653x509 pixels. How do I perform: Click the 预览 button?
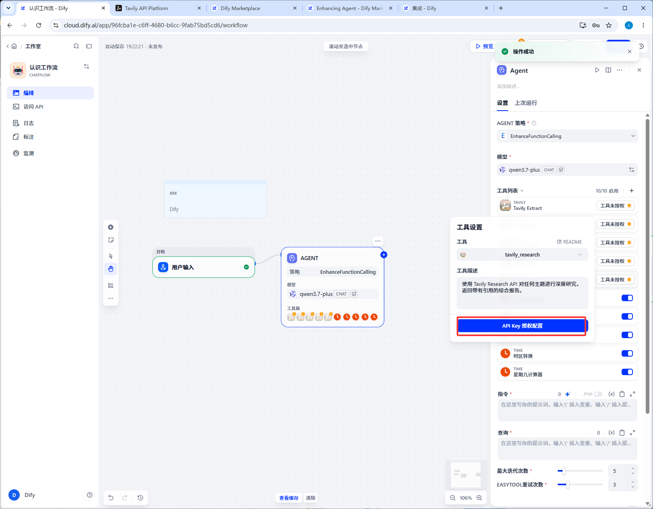coord(484,46)
